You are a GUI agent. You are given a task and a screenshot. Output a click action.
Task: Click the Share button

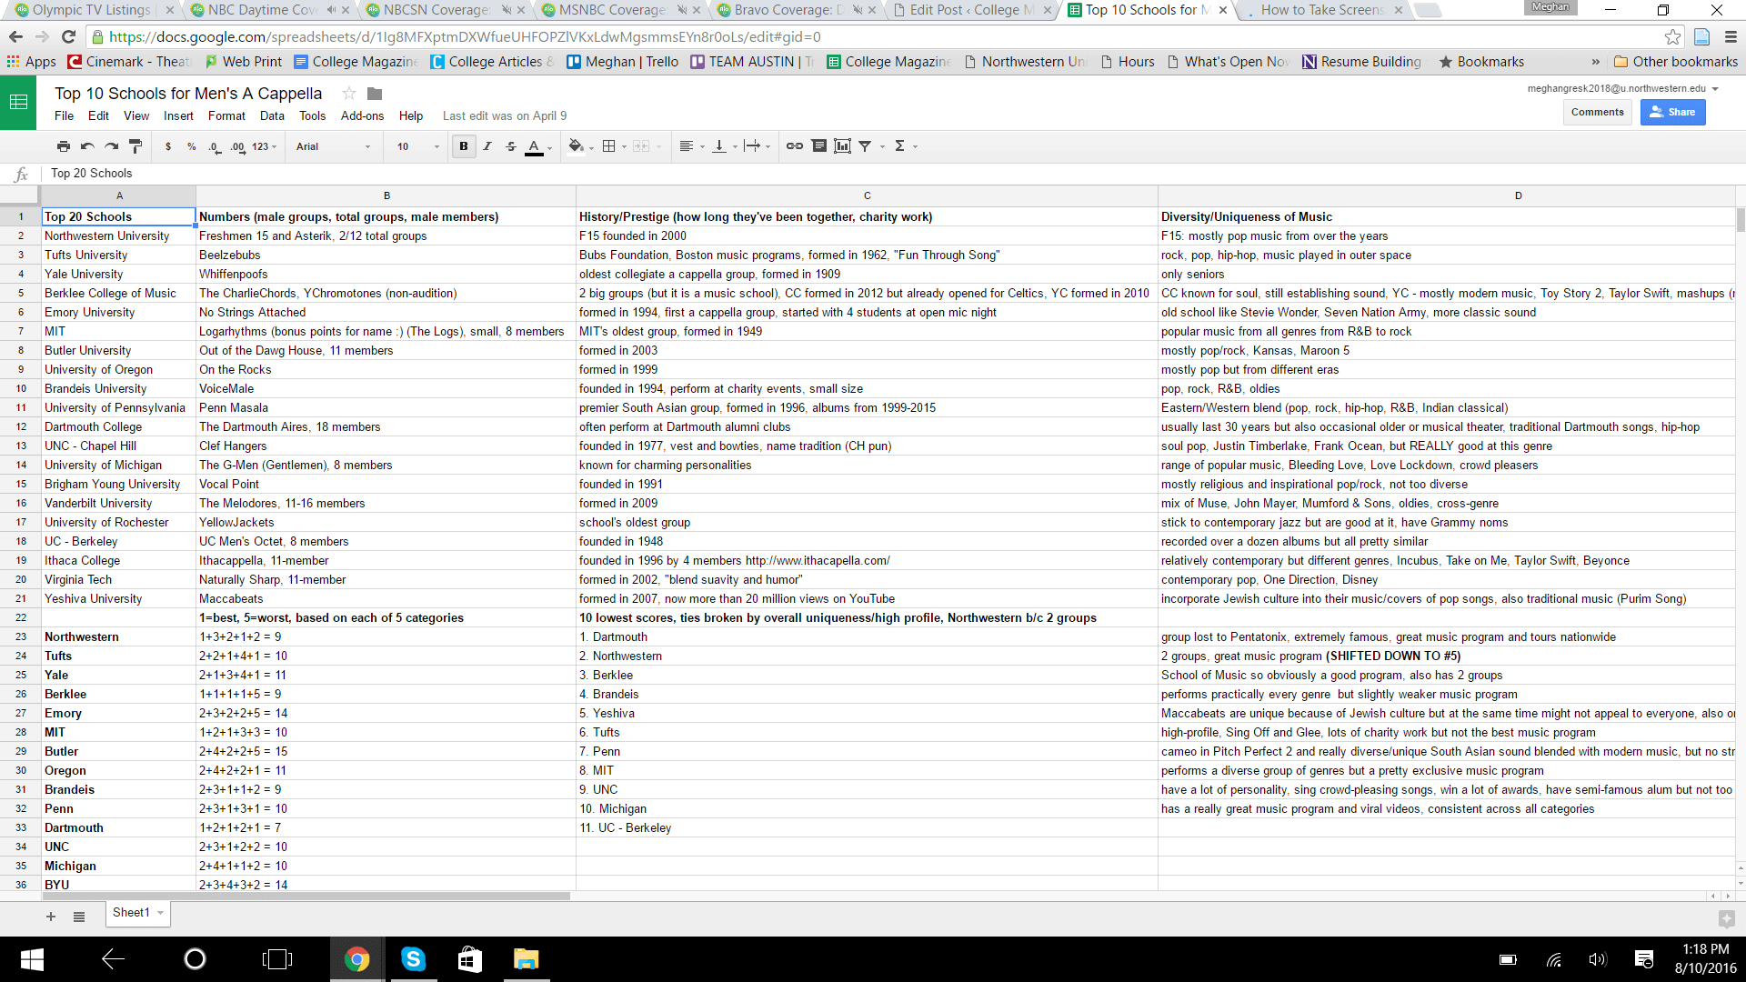(1673, 112)
